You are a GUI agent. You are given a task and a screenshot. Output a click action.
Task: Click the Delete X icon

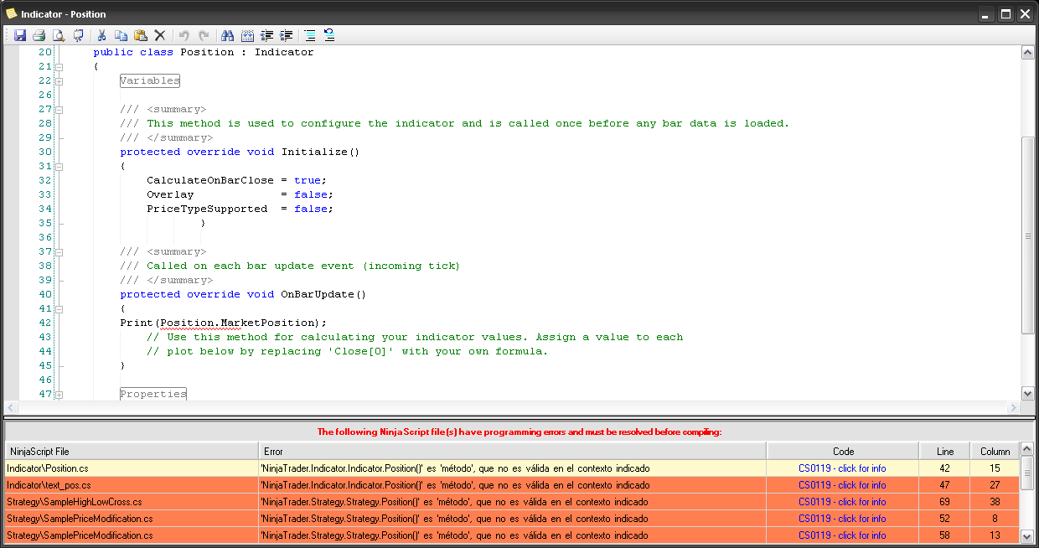click(159, 35)
